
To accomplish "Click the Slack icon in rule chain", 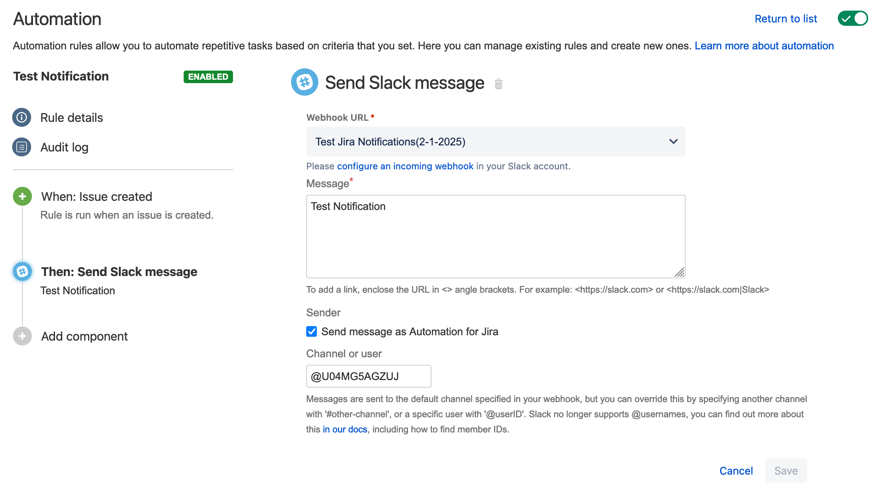I will [22, 271].
